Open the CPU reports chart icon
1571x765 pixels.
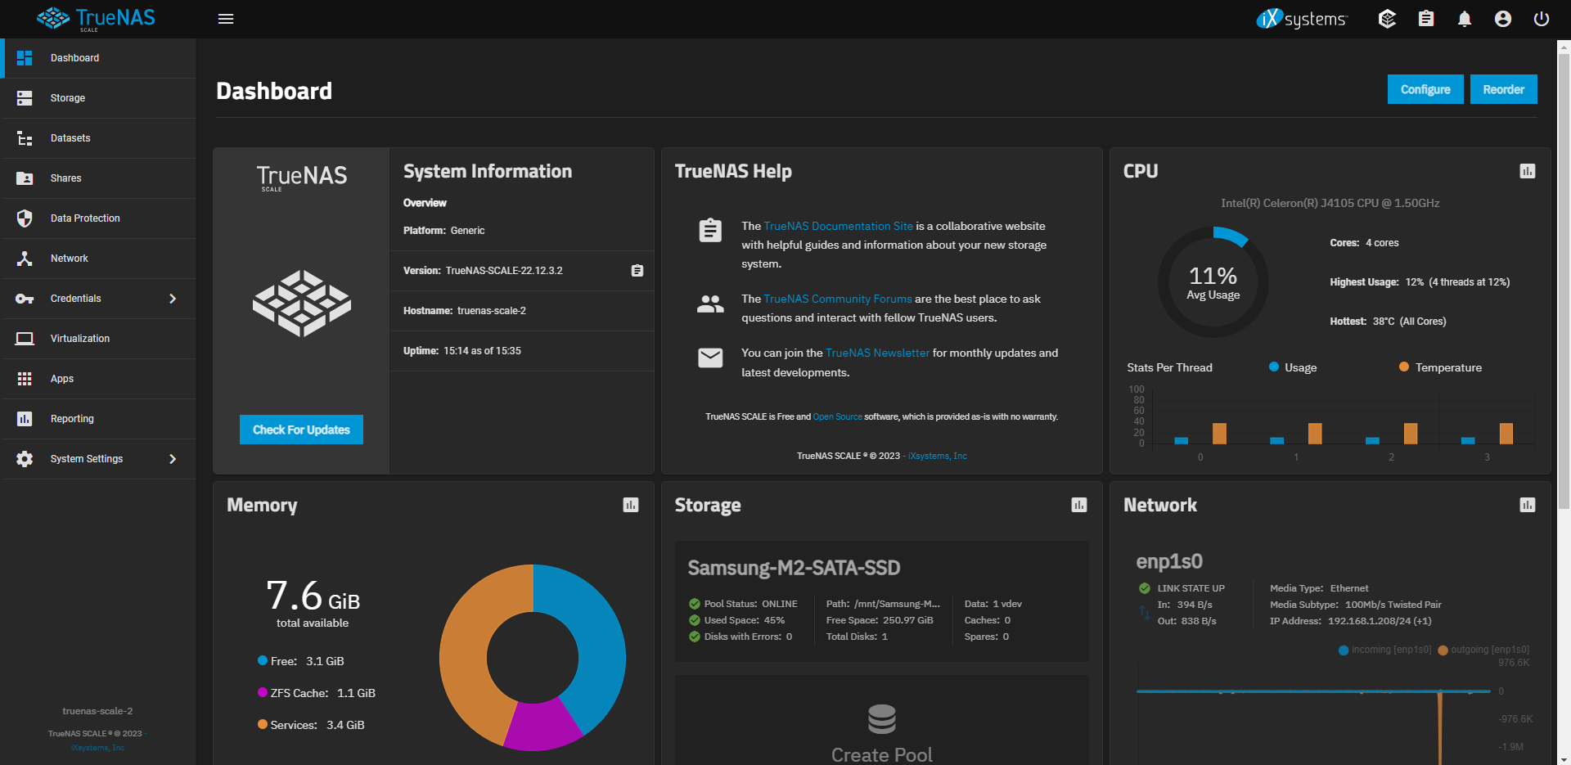coord(1527,171)
